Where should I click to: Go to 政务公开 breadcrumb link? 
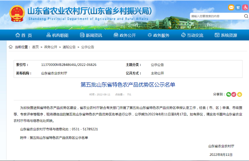coord(51,47)
